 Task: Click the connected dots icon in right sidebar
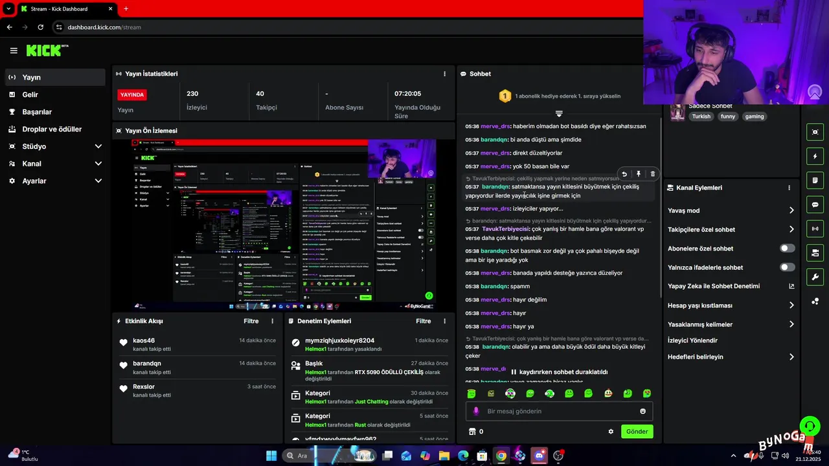tap(815, 301)
